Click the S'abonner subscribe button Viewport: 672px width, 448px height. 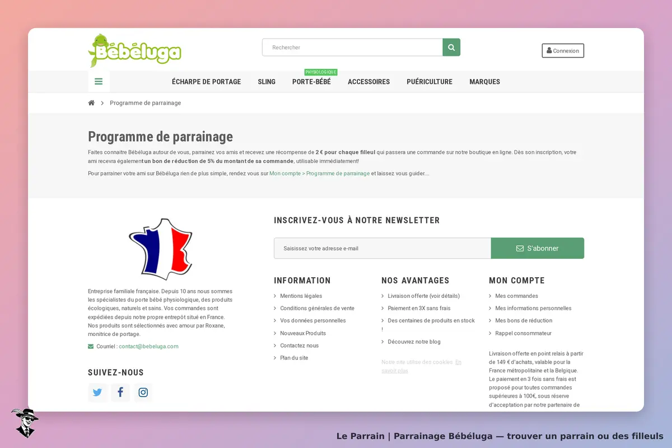tap(538, 248)
